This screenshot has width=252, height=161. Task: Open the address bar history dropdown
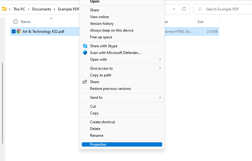[x=174, y=9]
